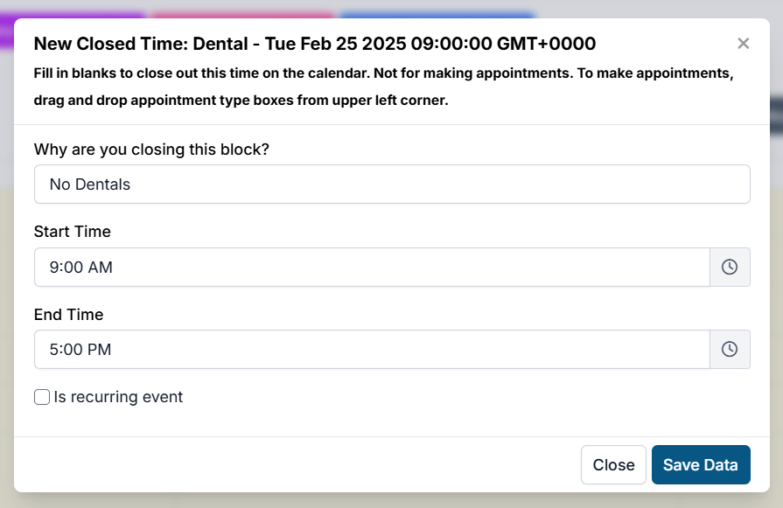
Task: Dismiss the dialog with the X icon
Action: pyautogui.click(x=743, y=44)
